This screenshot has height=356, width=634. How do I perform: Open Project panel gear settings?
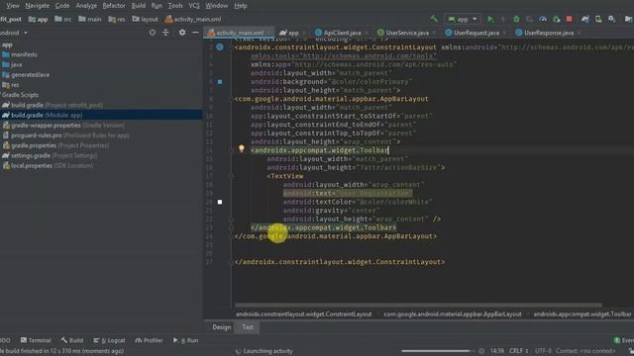pyautogui.click(x=182, y=33)
